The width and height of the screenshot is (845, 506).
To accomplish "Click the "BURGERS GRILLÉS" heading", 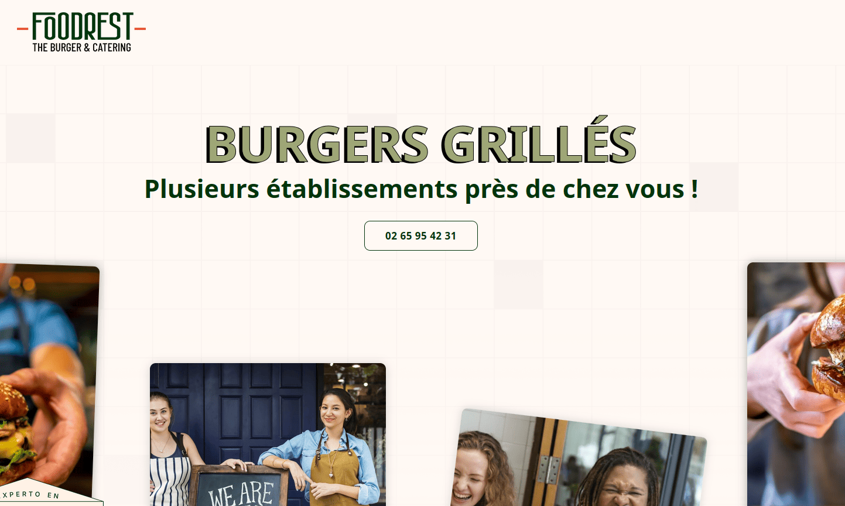I will pos(421,143).
